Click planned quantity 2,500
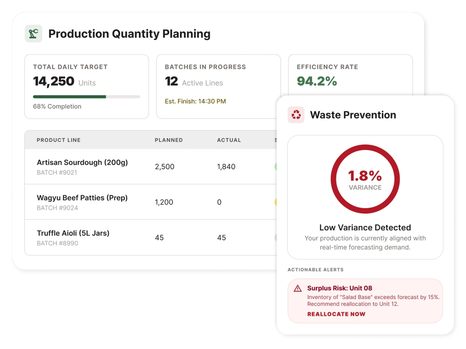 pyautogui.click(x=164, y=167)
